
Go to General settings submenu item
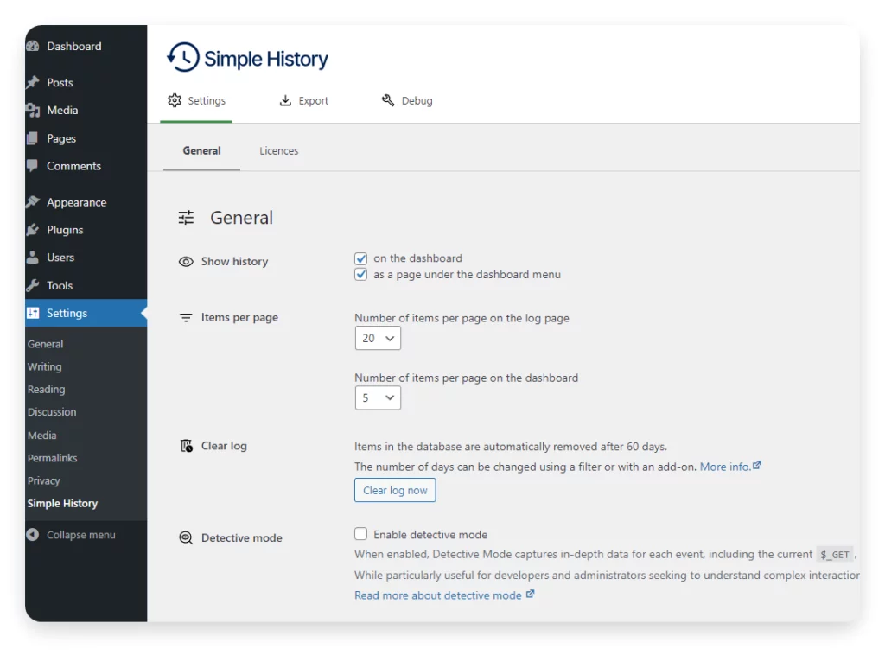pos(45,344)
